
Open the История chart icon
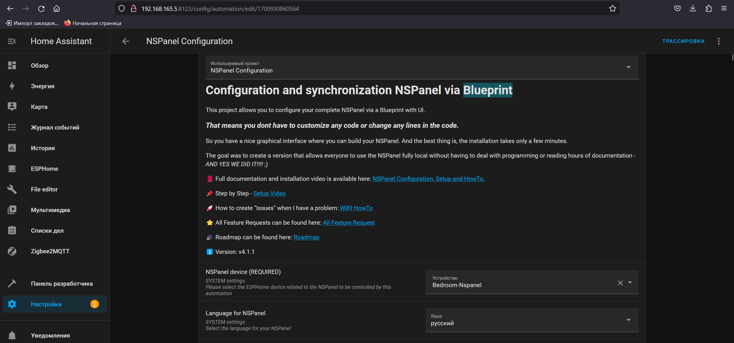tap(12, 148)
